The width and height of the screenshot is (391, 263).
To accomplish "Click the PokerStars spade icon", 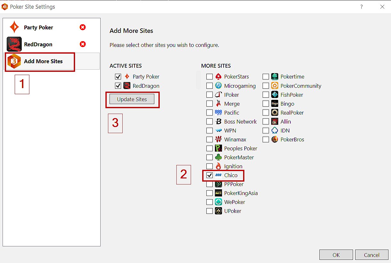I will pos(218,77).
